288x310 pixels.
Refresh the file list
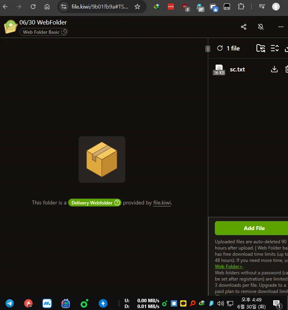[220, 48]
